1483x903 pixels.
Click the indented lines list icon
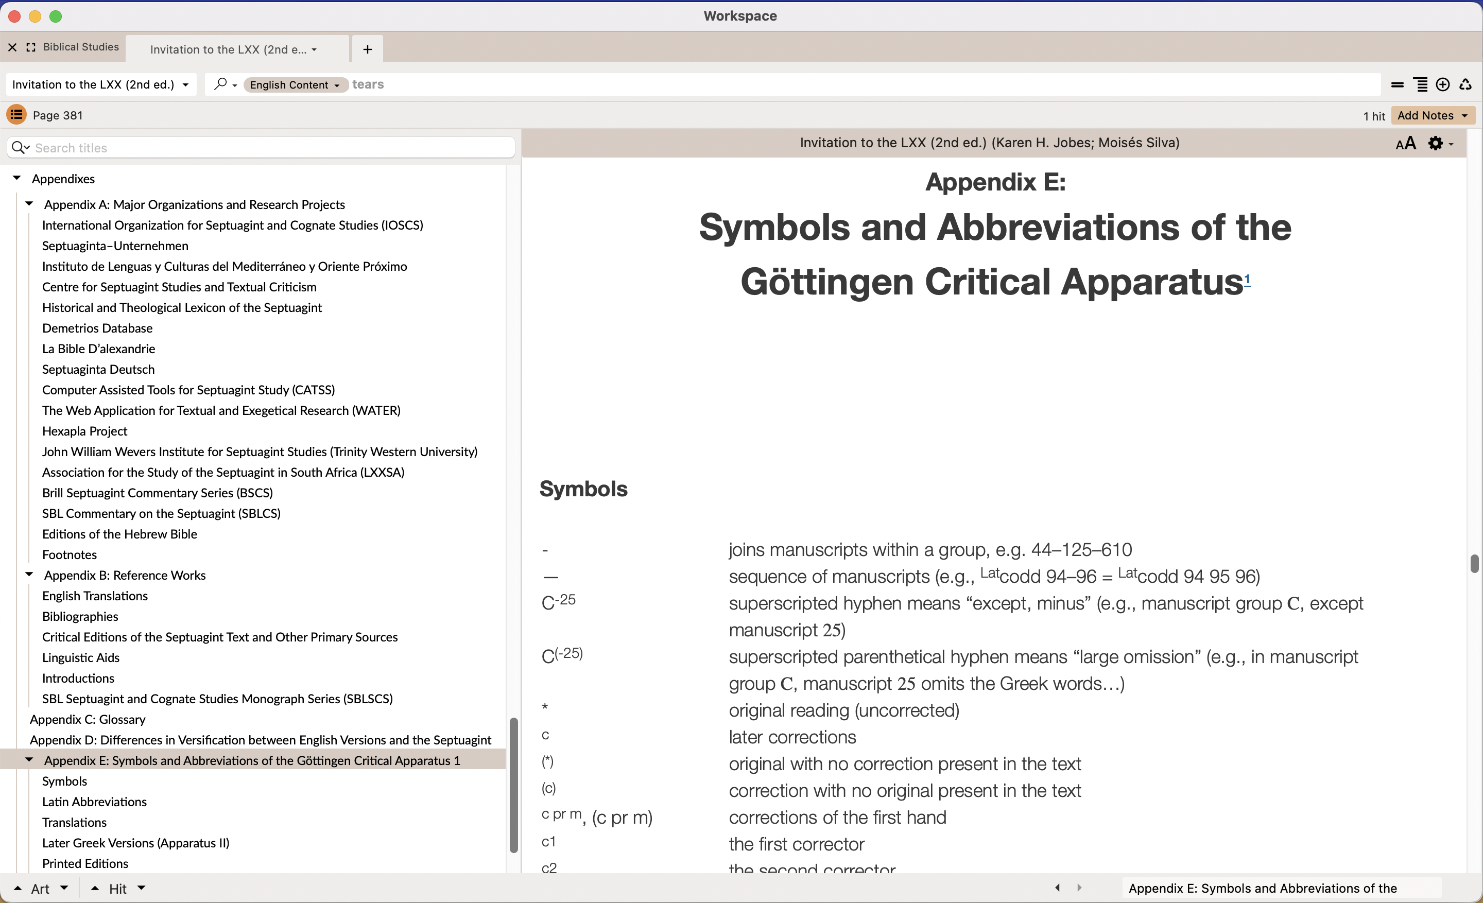pyautogui.click(x=1420, y=85)
